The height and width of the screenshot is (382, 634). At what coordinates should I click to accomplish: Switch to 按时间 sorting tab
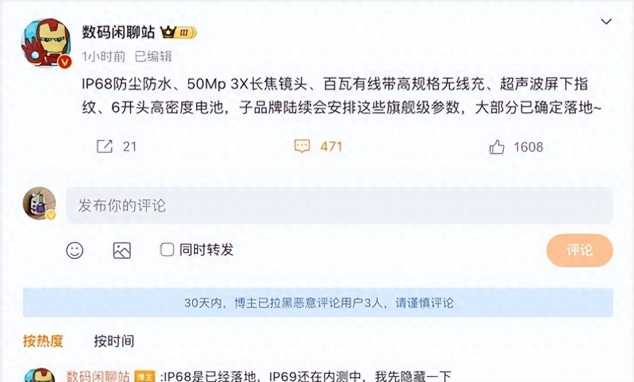pyautogui.click(x=114, y=341)
